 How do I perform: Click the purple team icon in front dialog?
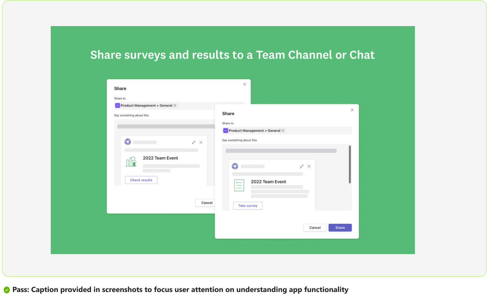[x=226, y=131]
